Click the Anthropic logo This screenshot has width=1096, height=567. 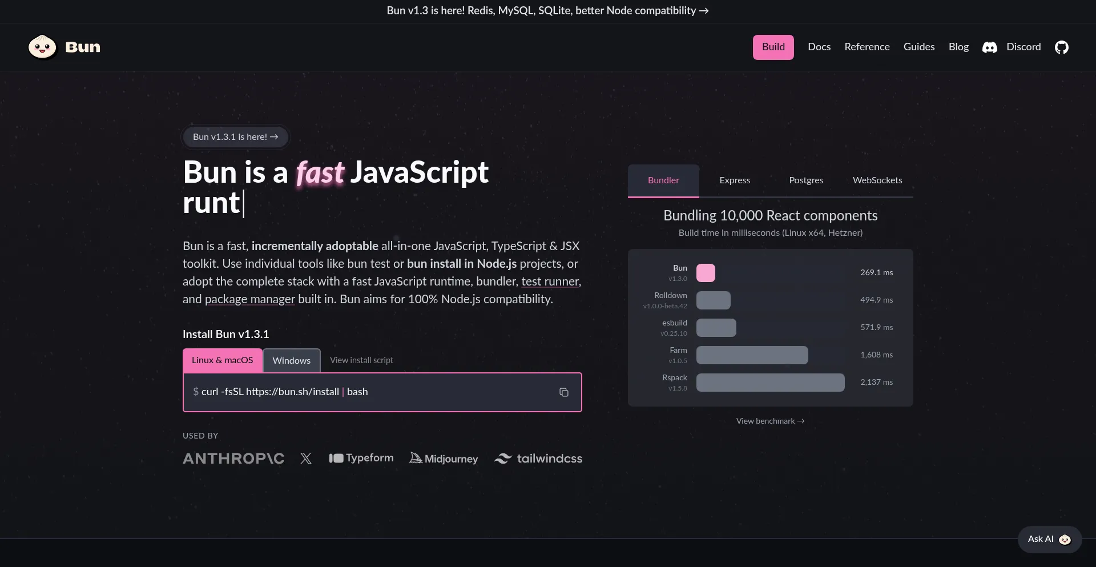pos(233,459)
